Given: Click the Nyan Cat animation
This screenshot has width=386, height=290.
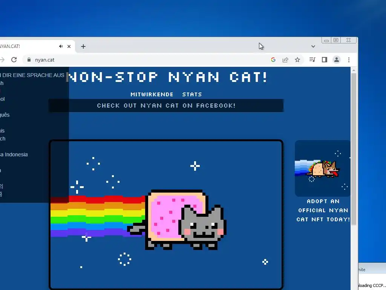Looking at the screenshot, I should point(166,214).
